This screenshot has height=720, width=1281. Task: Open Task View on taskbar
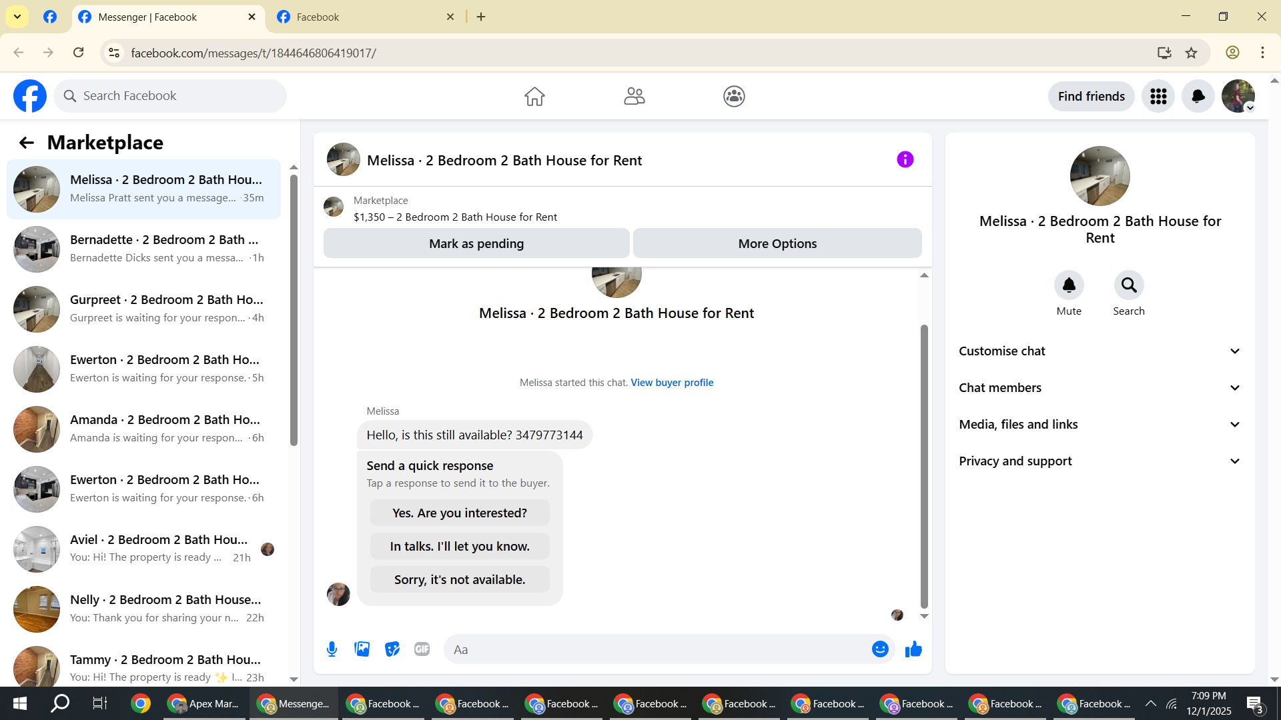tap(99, 703)
